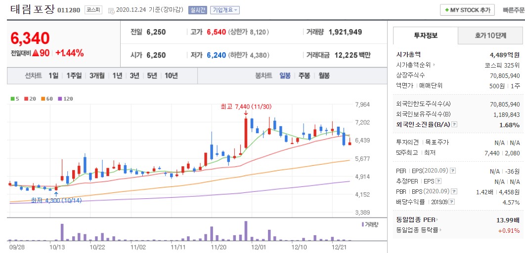Click the +1.44% change rate
The height and width of the screenshot is (253, 525).
pyautogui.click(x=70, y=53)
